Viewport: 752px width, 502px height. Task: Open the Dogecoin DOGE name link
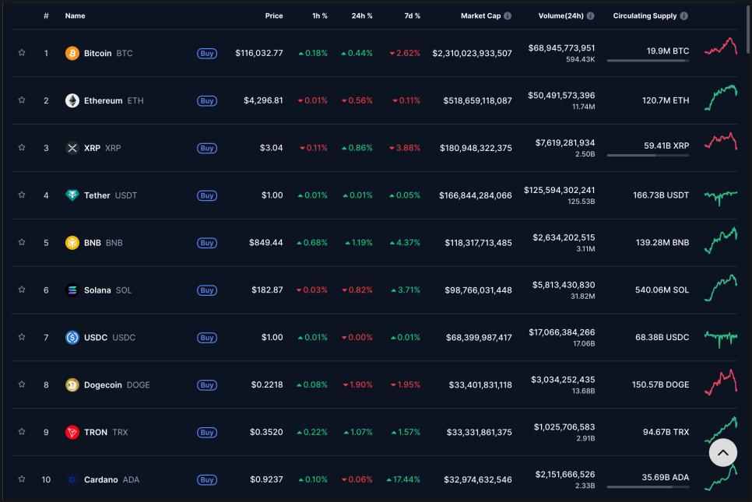[117, 385]
